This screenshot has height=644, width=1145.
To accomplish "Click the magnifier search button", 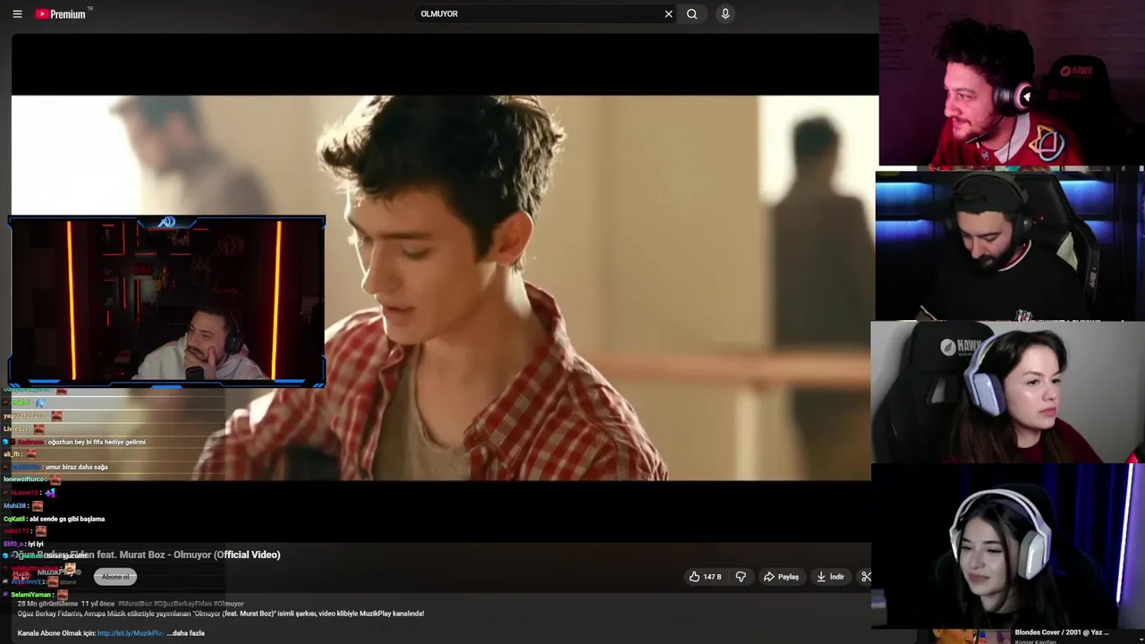I will [x=691, y=14].
